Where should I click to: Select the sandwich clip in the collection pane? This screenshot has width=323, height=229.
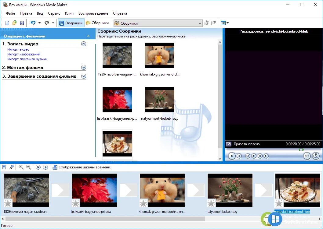(x=117, y=144)
